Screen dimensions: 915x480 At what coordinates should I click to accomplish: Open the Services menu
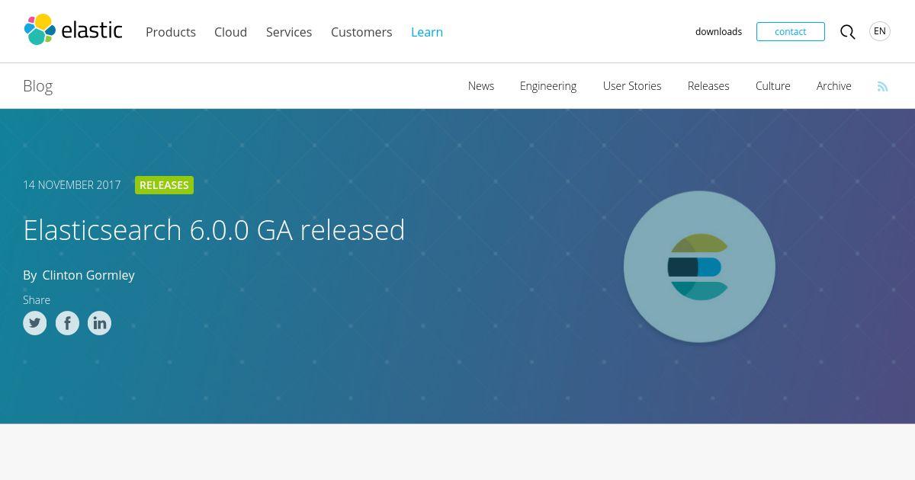289,32
